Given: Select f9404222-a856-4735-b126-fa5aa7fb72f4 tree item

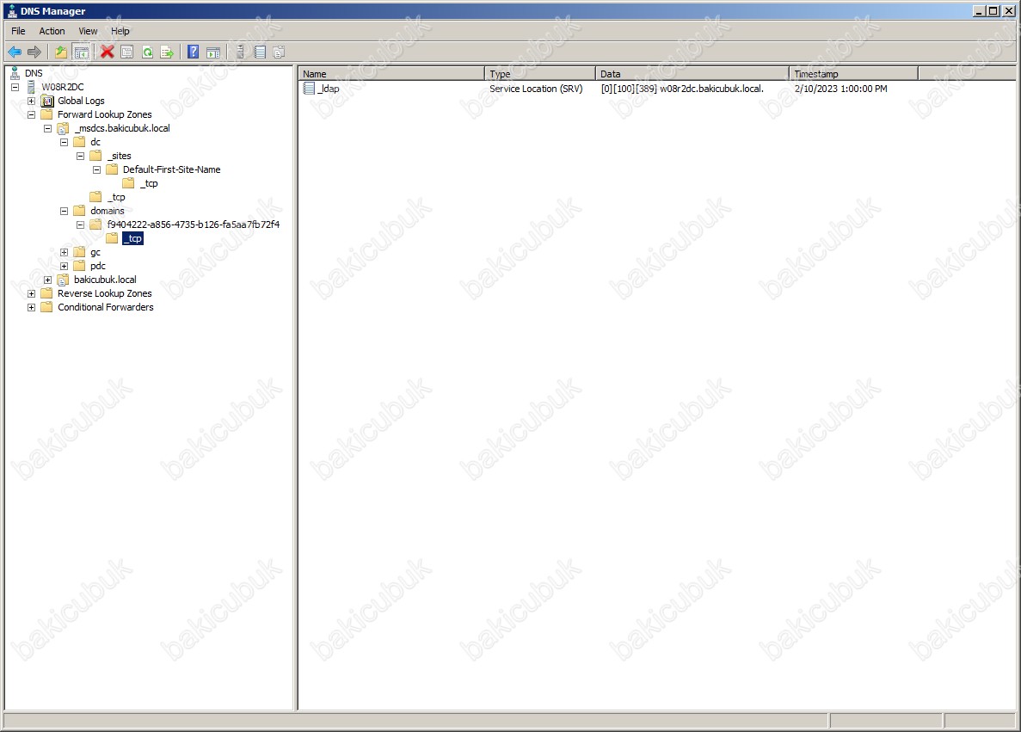Looking at the screenshot, I should click(194, 225).
